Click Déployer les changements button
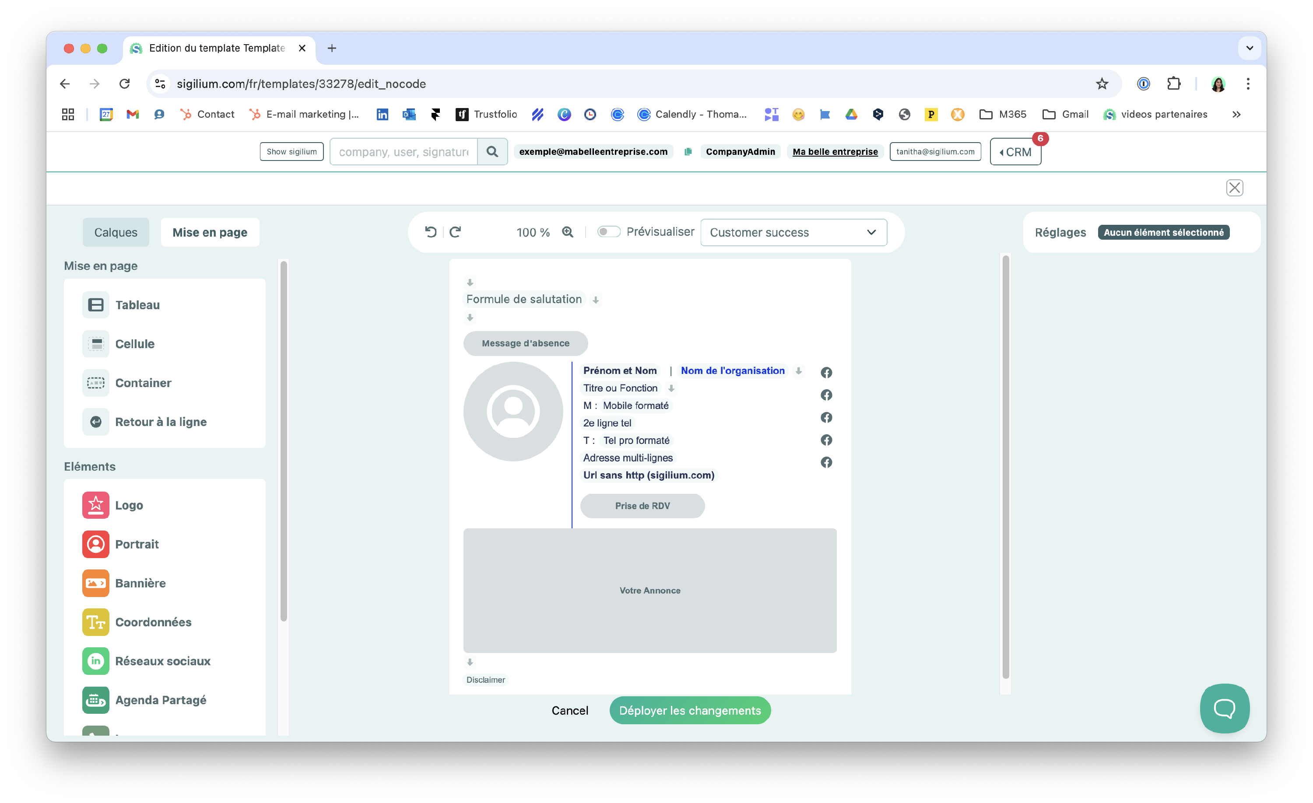 tap(689, 710)
